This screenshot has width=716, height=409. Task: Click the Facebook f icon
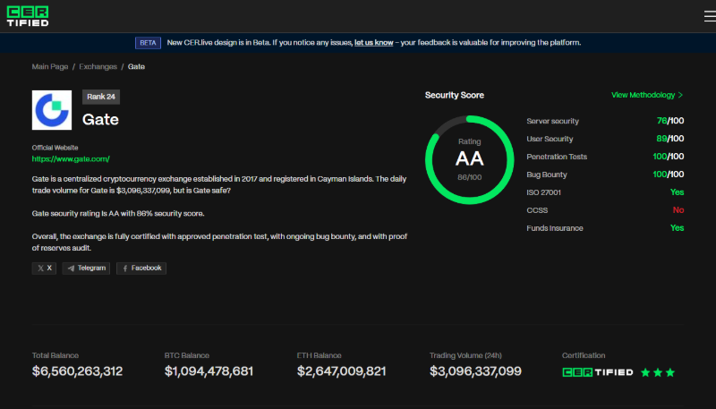click(125, 268)
